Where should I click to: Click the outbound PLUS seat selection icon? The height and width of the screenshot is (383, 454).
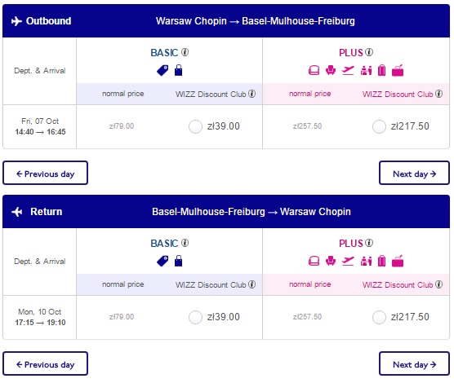point(331,70)
